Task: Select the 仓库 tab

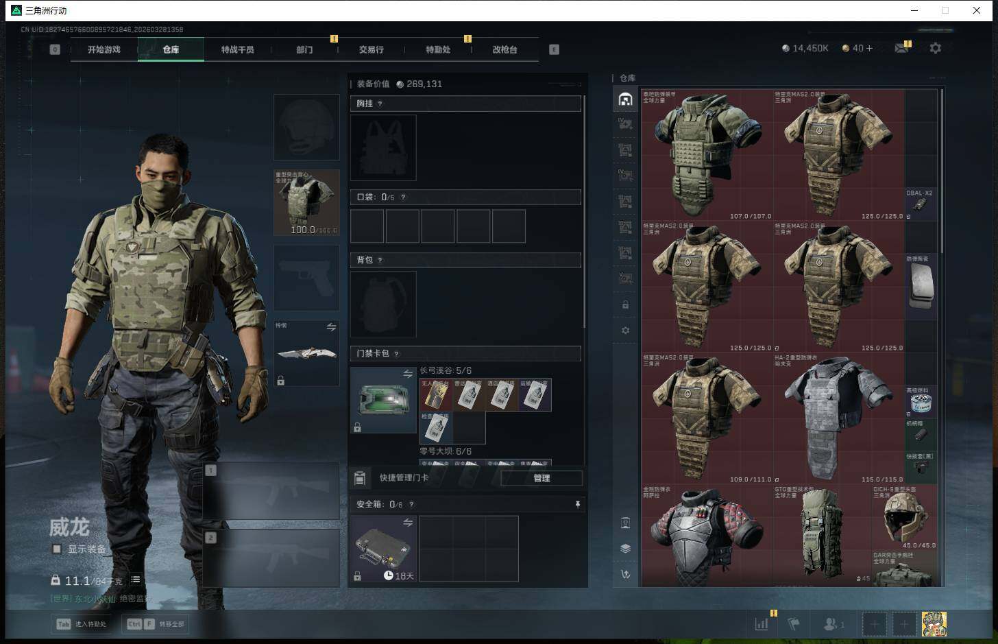Action: (x=171, y=49)
